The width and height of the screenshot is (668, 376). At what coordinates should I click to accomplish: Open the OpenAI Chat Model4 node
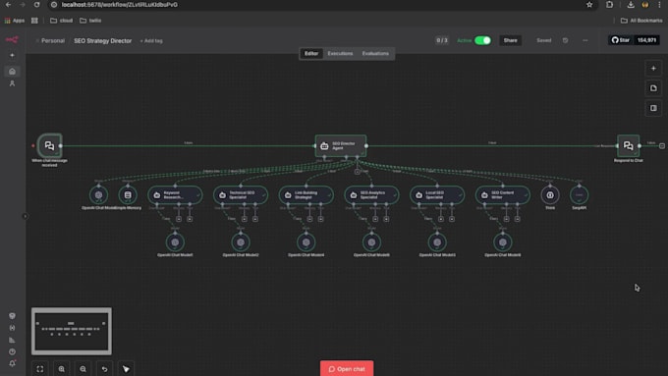306,242
